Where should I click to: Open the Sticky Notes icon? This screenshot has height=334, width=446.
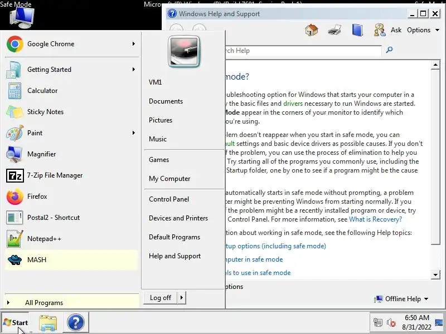(14, 112)
